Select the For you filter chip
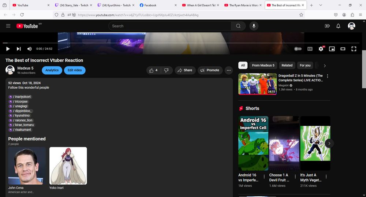The height and width of the screenshot is (197, 366). click(x=305, y=65)
